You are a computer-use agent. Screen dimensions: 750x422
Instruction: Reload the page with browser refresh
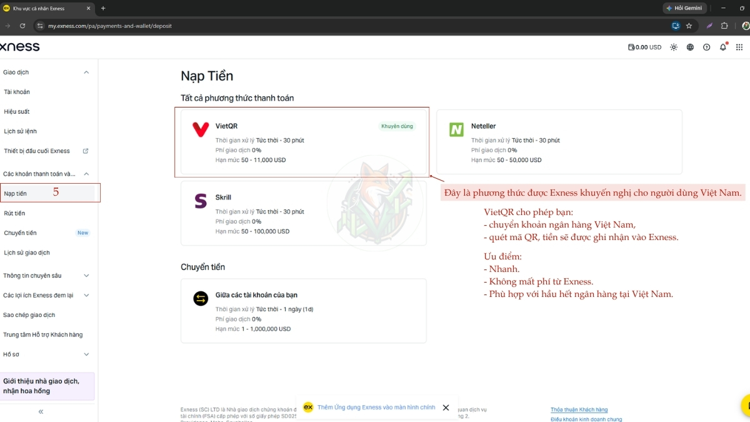[22, 26]
